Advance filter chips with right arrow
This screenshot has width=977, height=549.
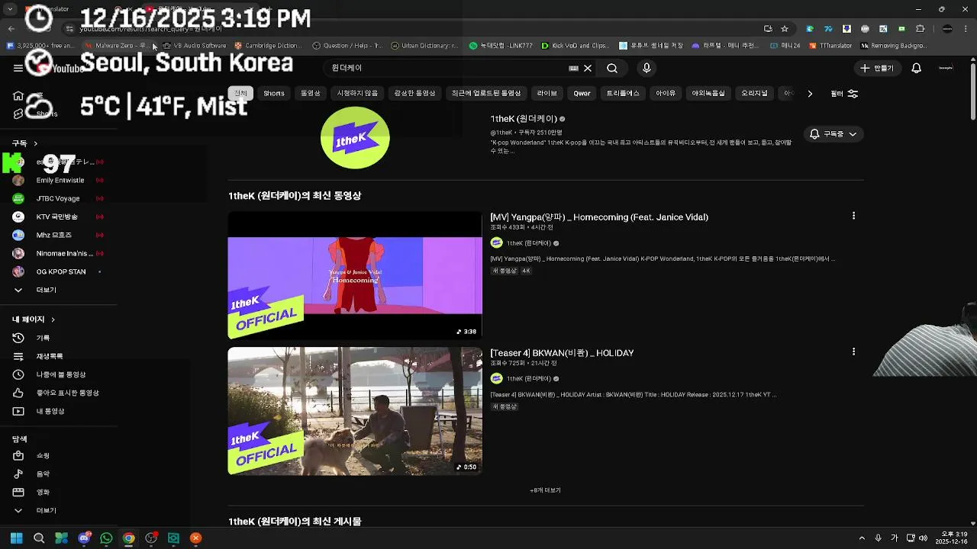810,94
